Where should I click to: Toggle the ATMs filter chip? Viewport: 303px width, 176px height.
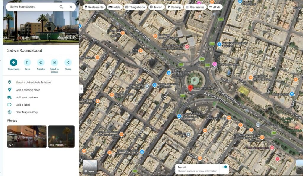215,7
